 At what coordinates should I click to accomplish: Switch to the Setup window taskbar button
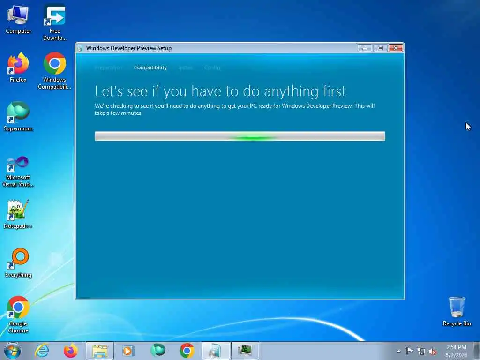[x=216, y=351]
